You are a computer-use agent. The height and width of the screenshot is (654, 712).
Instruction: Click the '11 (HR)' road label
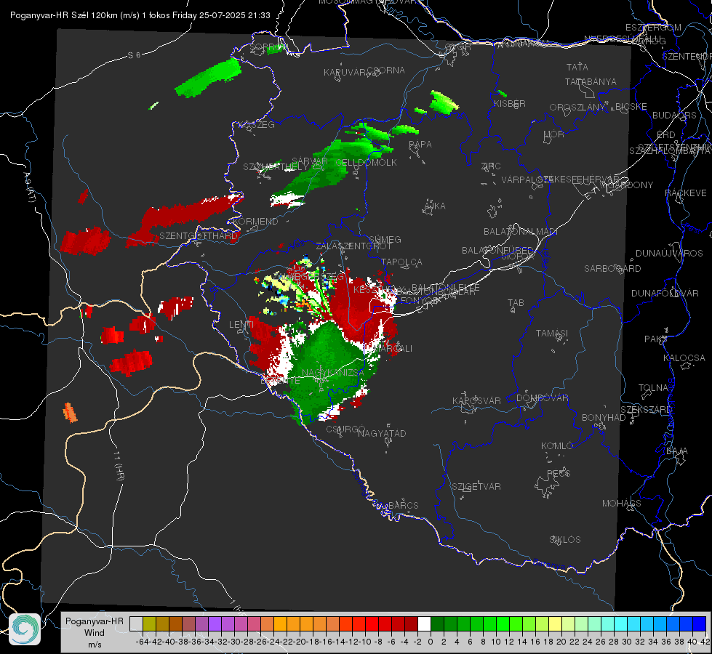pos(119,466)
